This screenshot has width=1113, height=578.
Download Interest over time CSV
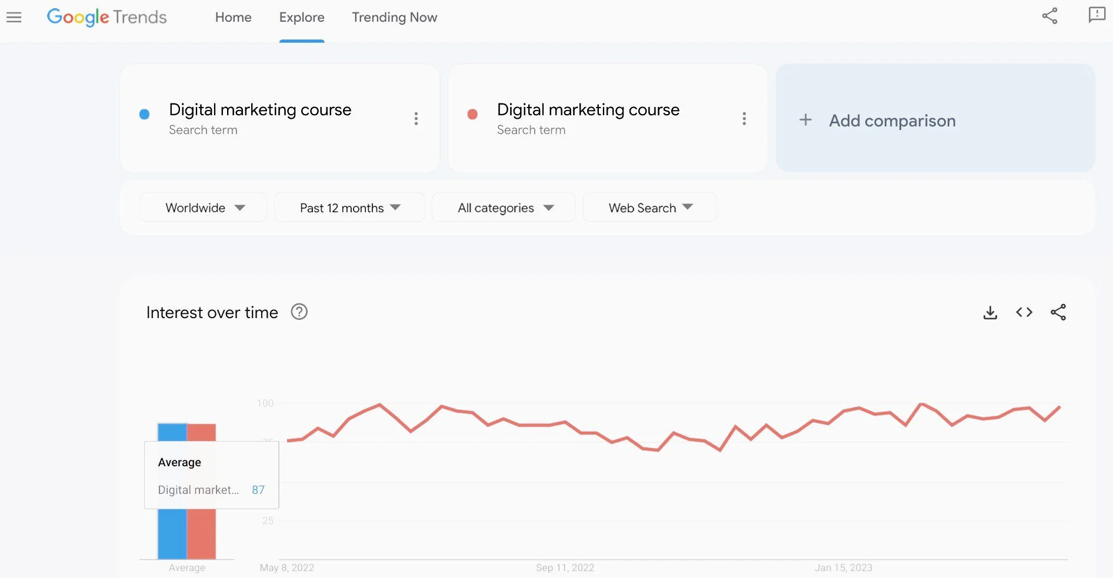tap(990, 312)
